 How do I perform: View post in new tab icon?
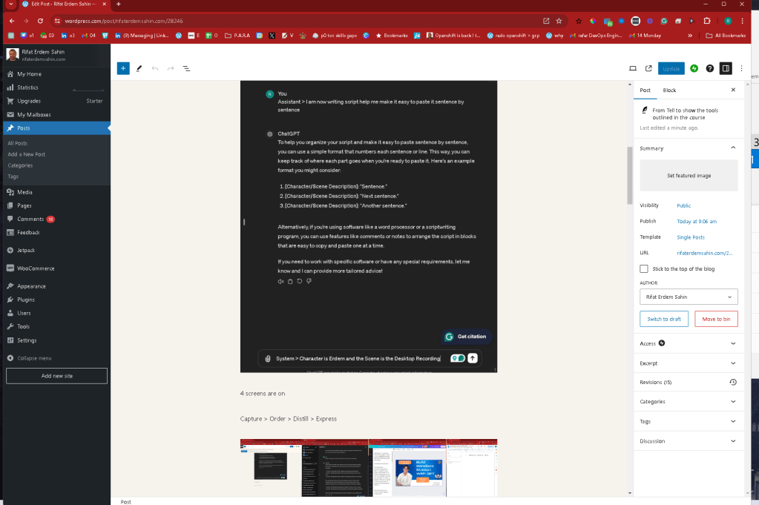click(648, 69)
